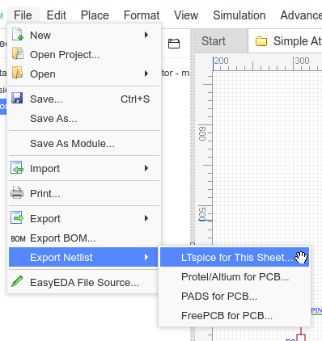The image size is (322, 341).
Task: Click the BOM icon
Action: pos(18,238)
